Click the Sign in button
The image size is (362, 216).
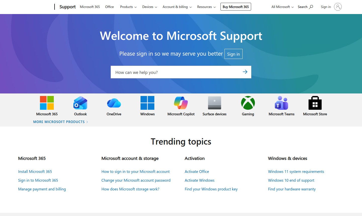[233, 54]
